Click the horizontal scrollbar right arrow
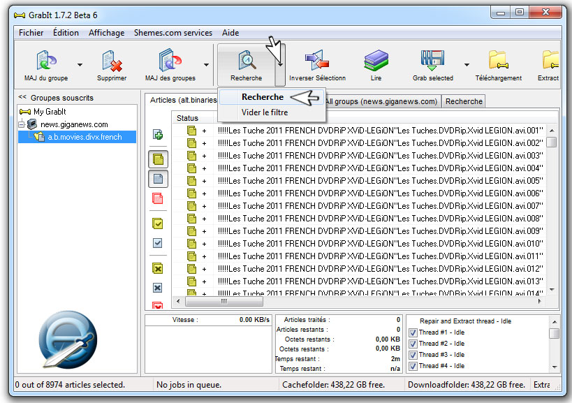 [539, 301]
